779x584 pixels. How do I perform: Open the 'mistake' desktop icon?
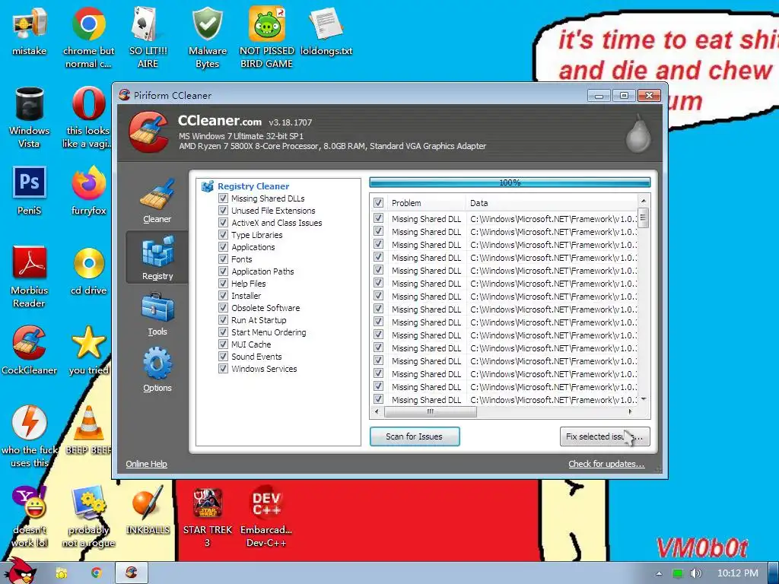click(x=30, y=31)
